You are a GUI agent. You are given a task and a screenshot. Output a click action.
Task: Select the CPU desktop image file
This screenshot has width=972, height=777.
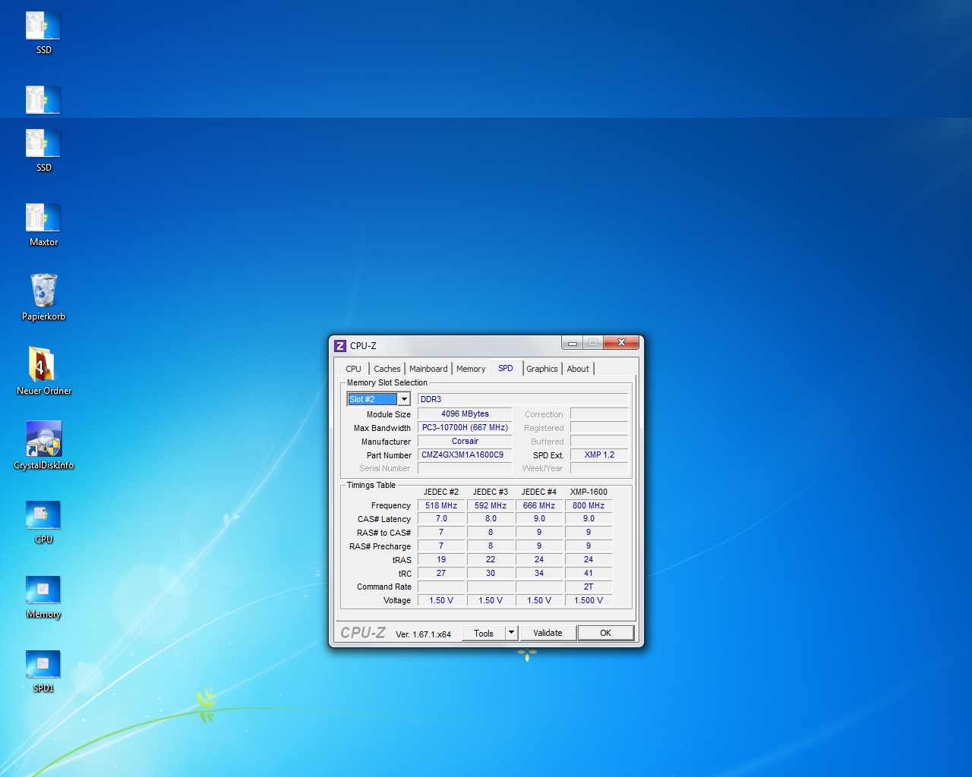[43, 522]
